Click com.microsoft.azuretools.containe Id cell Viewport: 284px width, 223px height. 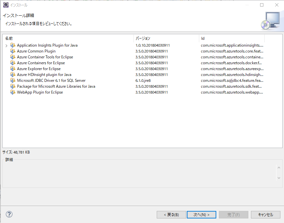(232, 57)
